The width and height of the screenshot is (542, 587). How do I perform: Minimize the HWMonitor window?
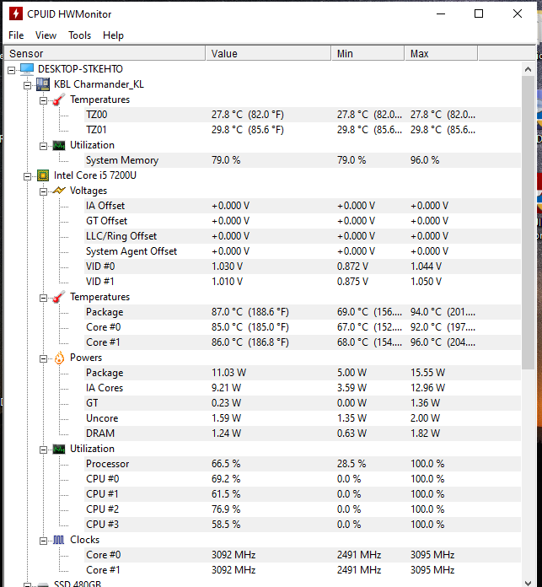(441, 13)
